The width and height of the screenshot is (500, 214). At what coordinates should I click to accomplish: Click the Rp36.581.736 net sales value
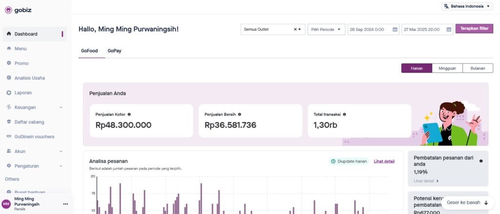pyautogui.click(x=230, y=126)
